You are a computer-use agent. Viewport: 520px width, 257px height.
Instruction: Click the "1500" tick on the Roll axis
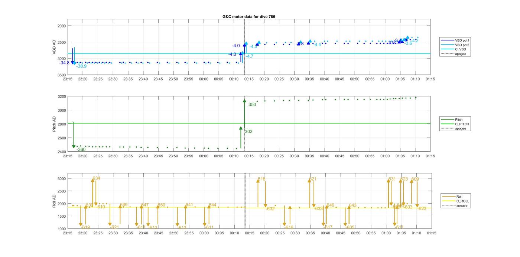pos(61,216)
